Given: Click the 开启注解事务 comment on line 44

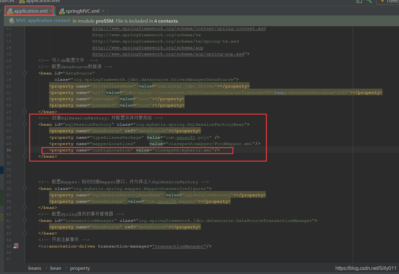Looking at the screenshot, I should coord(64,240).
